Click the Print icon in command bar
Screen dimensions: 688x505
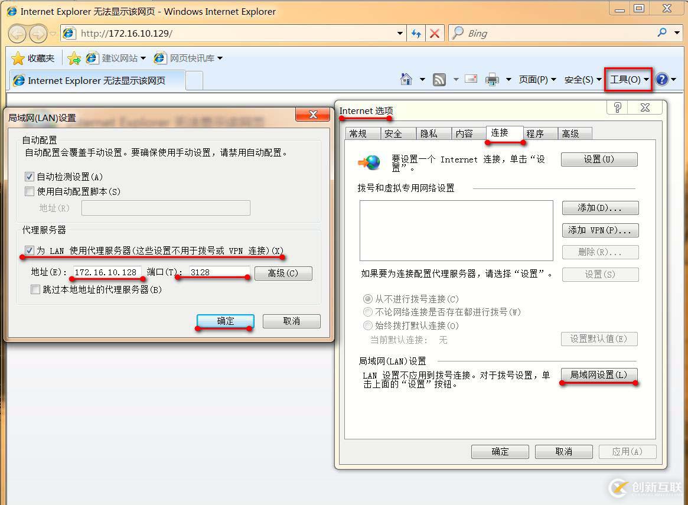(492, 79)
